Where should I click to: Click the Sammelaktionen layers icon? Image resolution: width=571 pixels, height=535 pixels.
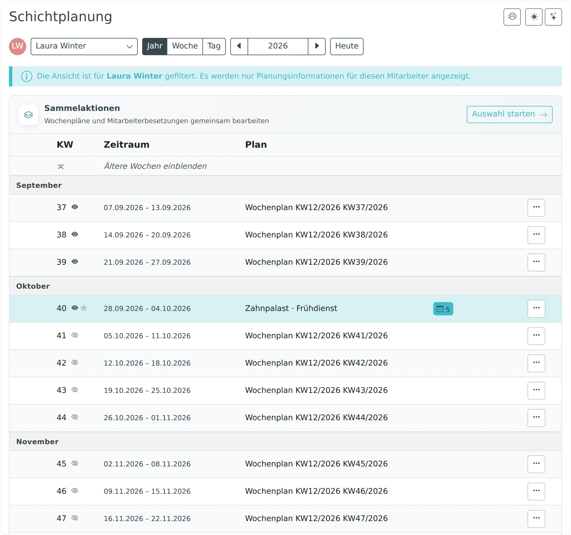(x=28, y=115)
